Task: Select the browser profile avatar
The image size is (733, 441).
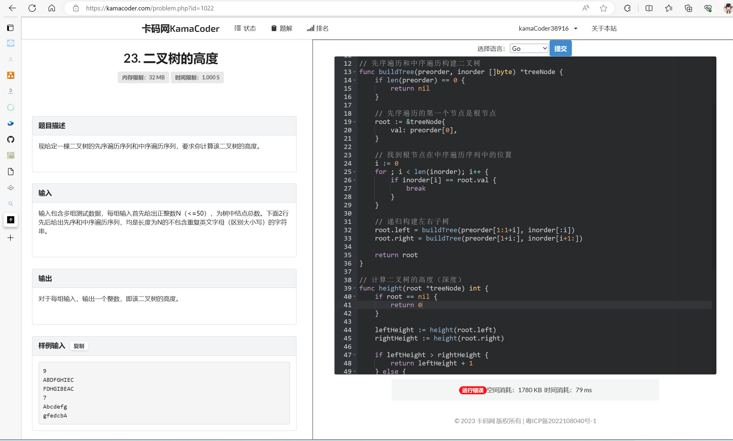Action: pyautogui.click(x=728, y=8)
